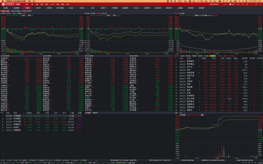
Task: Select the 中文在线 row in the watchlist
Action: [x=17, y=121]
